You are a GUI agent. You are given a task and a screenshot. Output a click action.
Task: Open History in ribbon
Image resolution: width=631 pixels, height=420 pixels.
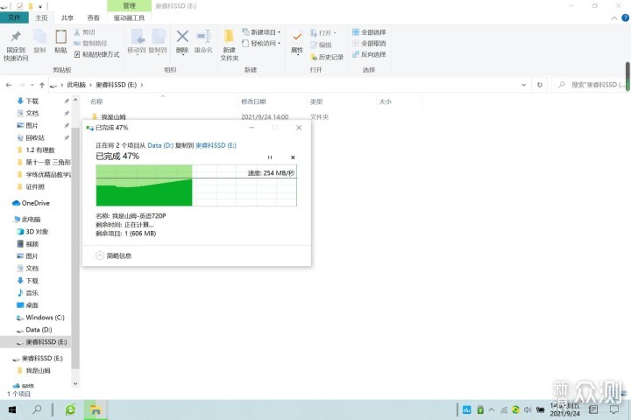(327, 57)
